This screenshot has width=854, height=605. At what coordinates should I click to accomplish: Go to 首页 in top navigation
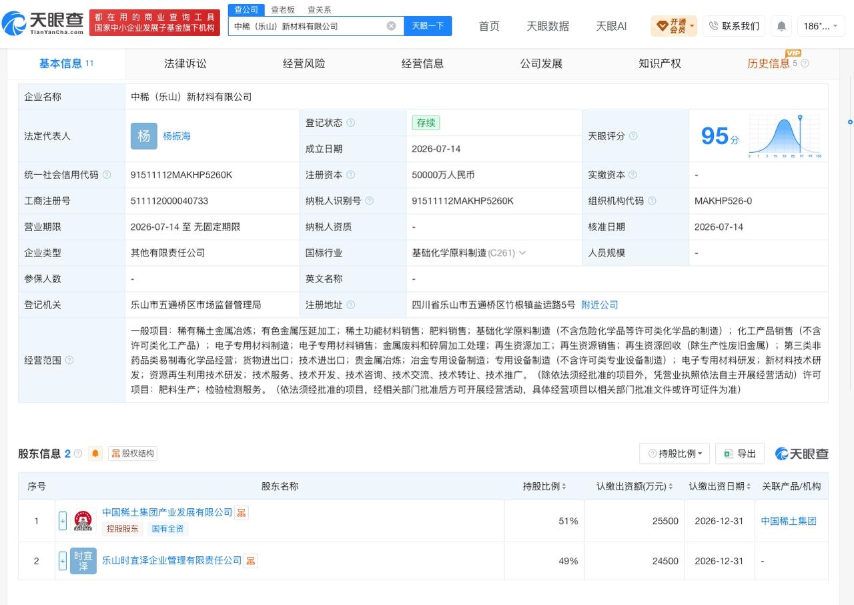pos(489,26)
